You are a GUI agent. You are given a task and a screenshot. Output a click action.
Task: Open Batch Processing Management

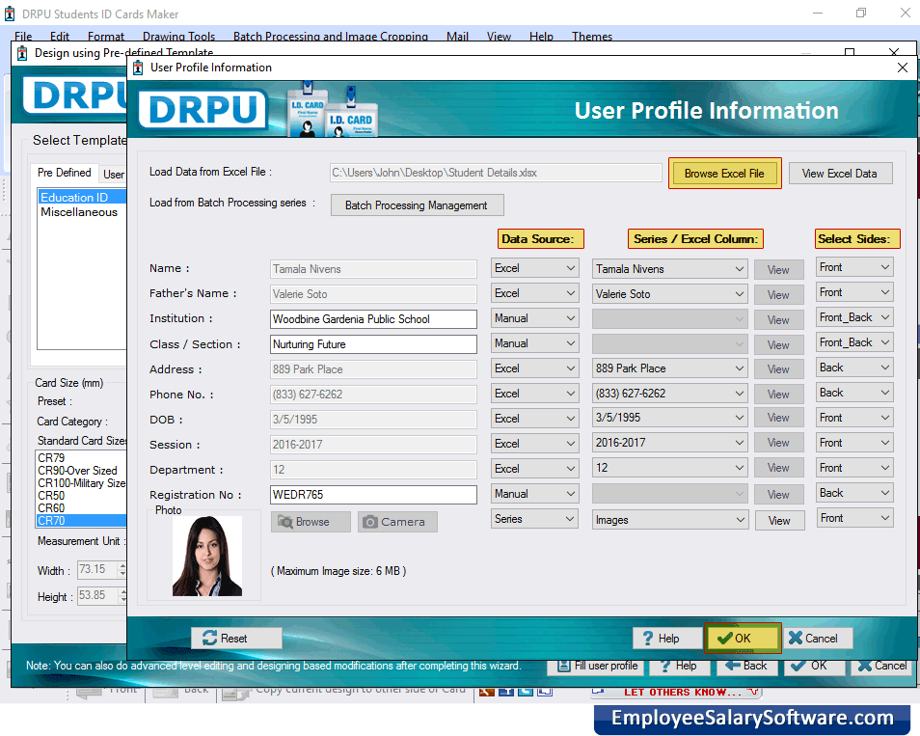point(417,204)
